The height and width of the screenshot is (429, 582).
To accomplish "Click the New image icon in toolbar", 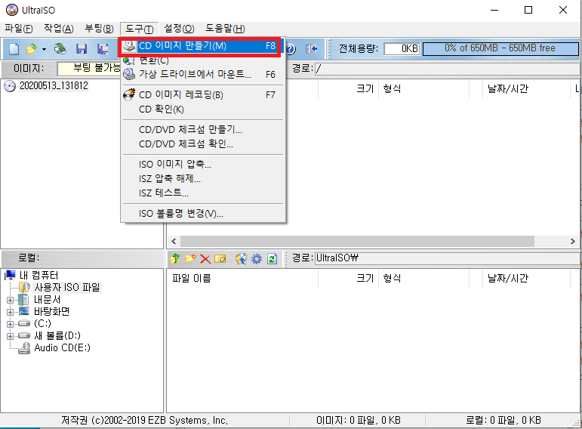I will tap(13, 49).
